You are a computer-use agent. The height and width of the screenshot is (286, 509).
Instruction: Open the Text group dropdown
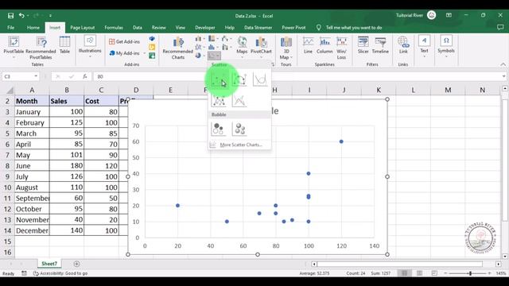coord(424,46)
